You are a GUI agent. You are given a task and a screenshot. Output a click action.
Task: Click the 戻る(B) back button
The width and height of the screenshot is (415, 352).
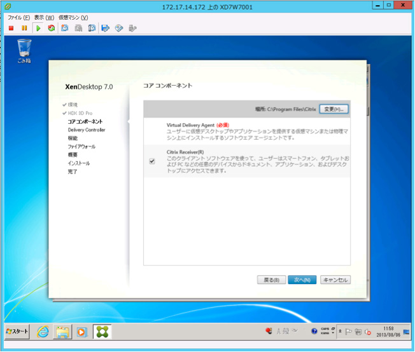(272, 280)
